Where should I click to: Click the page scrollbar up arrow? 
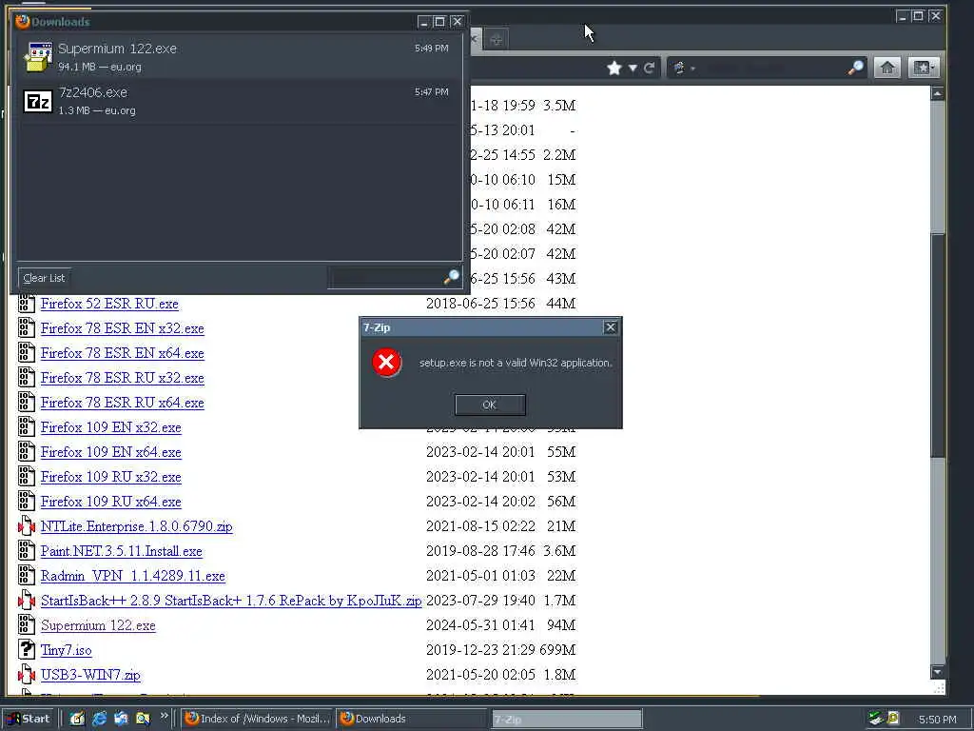pyautogui.click(x=937, y=94)
